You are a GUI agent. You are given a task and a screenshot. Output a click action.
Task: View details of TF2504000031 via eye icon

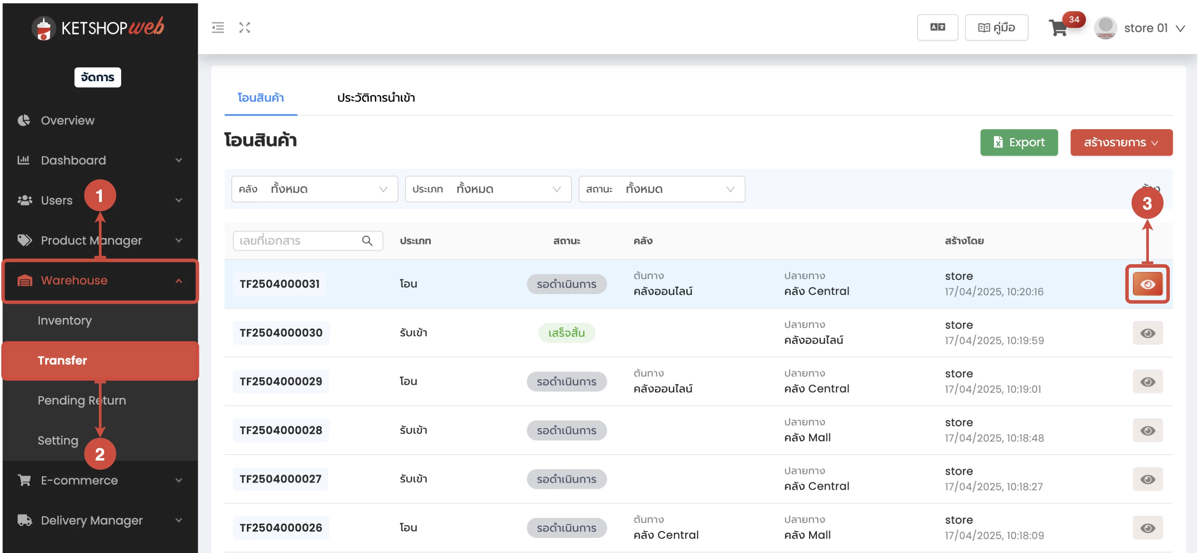coord(1147,284)
